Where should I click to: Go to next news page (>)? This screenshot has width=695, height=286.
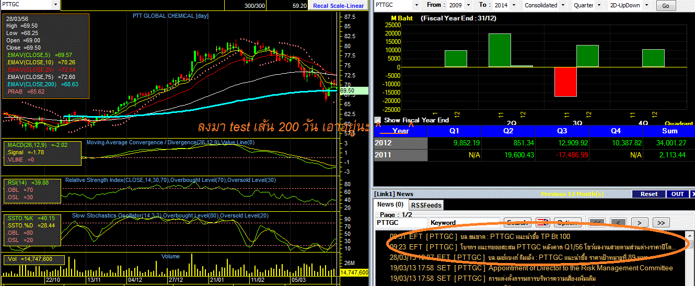(640, 222)
